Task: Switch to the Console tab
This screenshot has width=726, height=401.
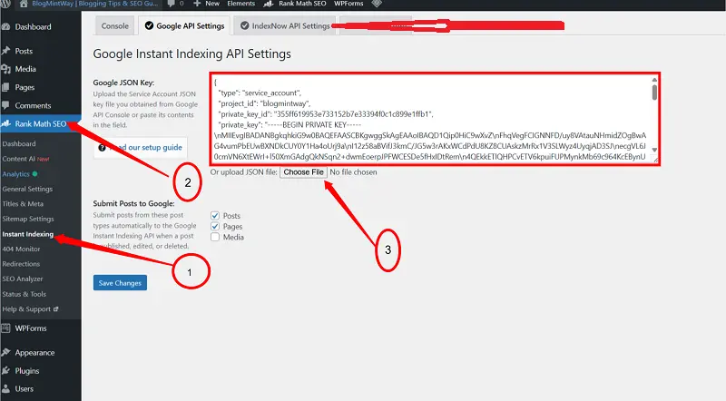Action: pyautogui.click(x=115, y=26)
